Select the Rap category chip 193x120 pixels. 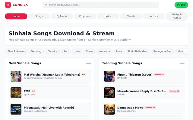[66, 51]
